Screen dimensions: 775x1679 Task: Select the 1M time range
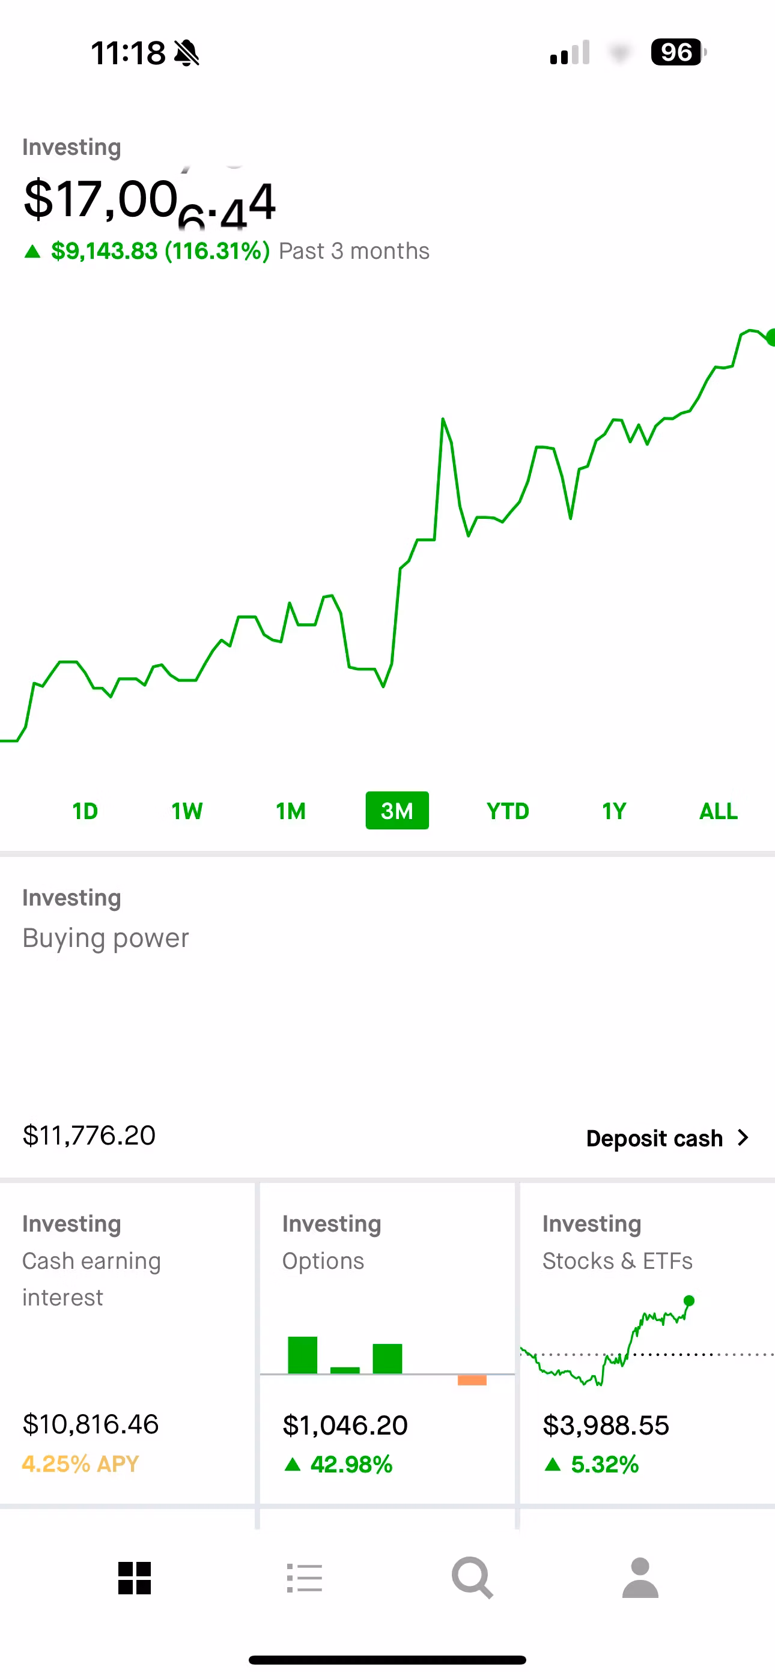[x=290, y=811]
